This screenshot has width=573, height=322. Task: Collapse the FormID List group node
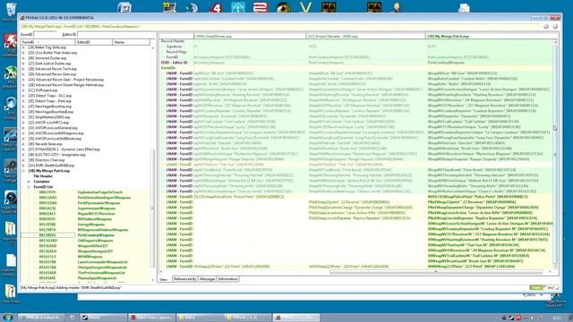click(x=29, y=187)
